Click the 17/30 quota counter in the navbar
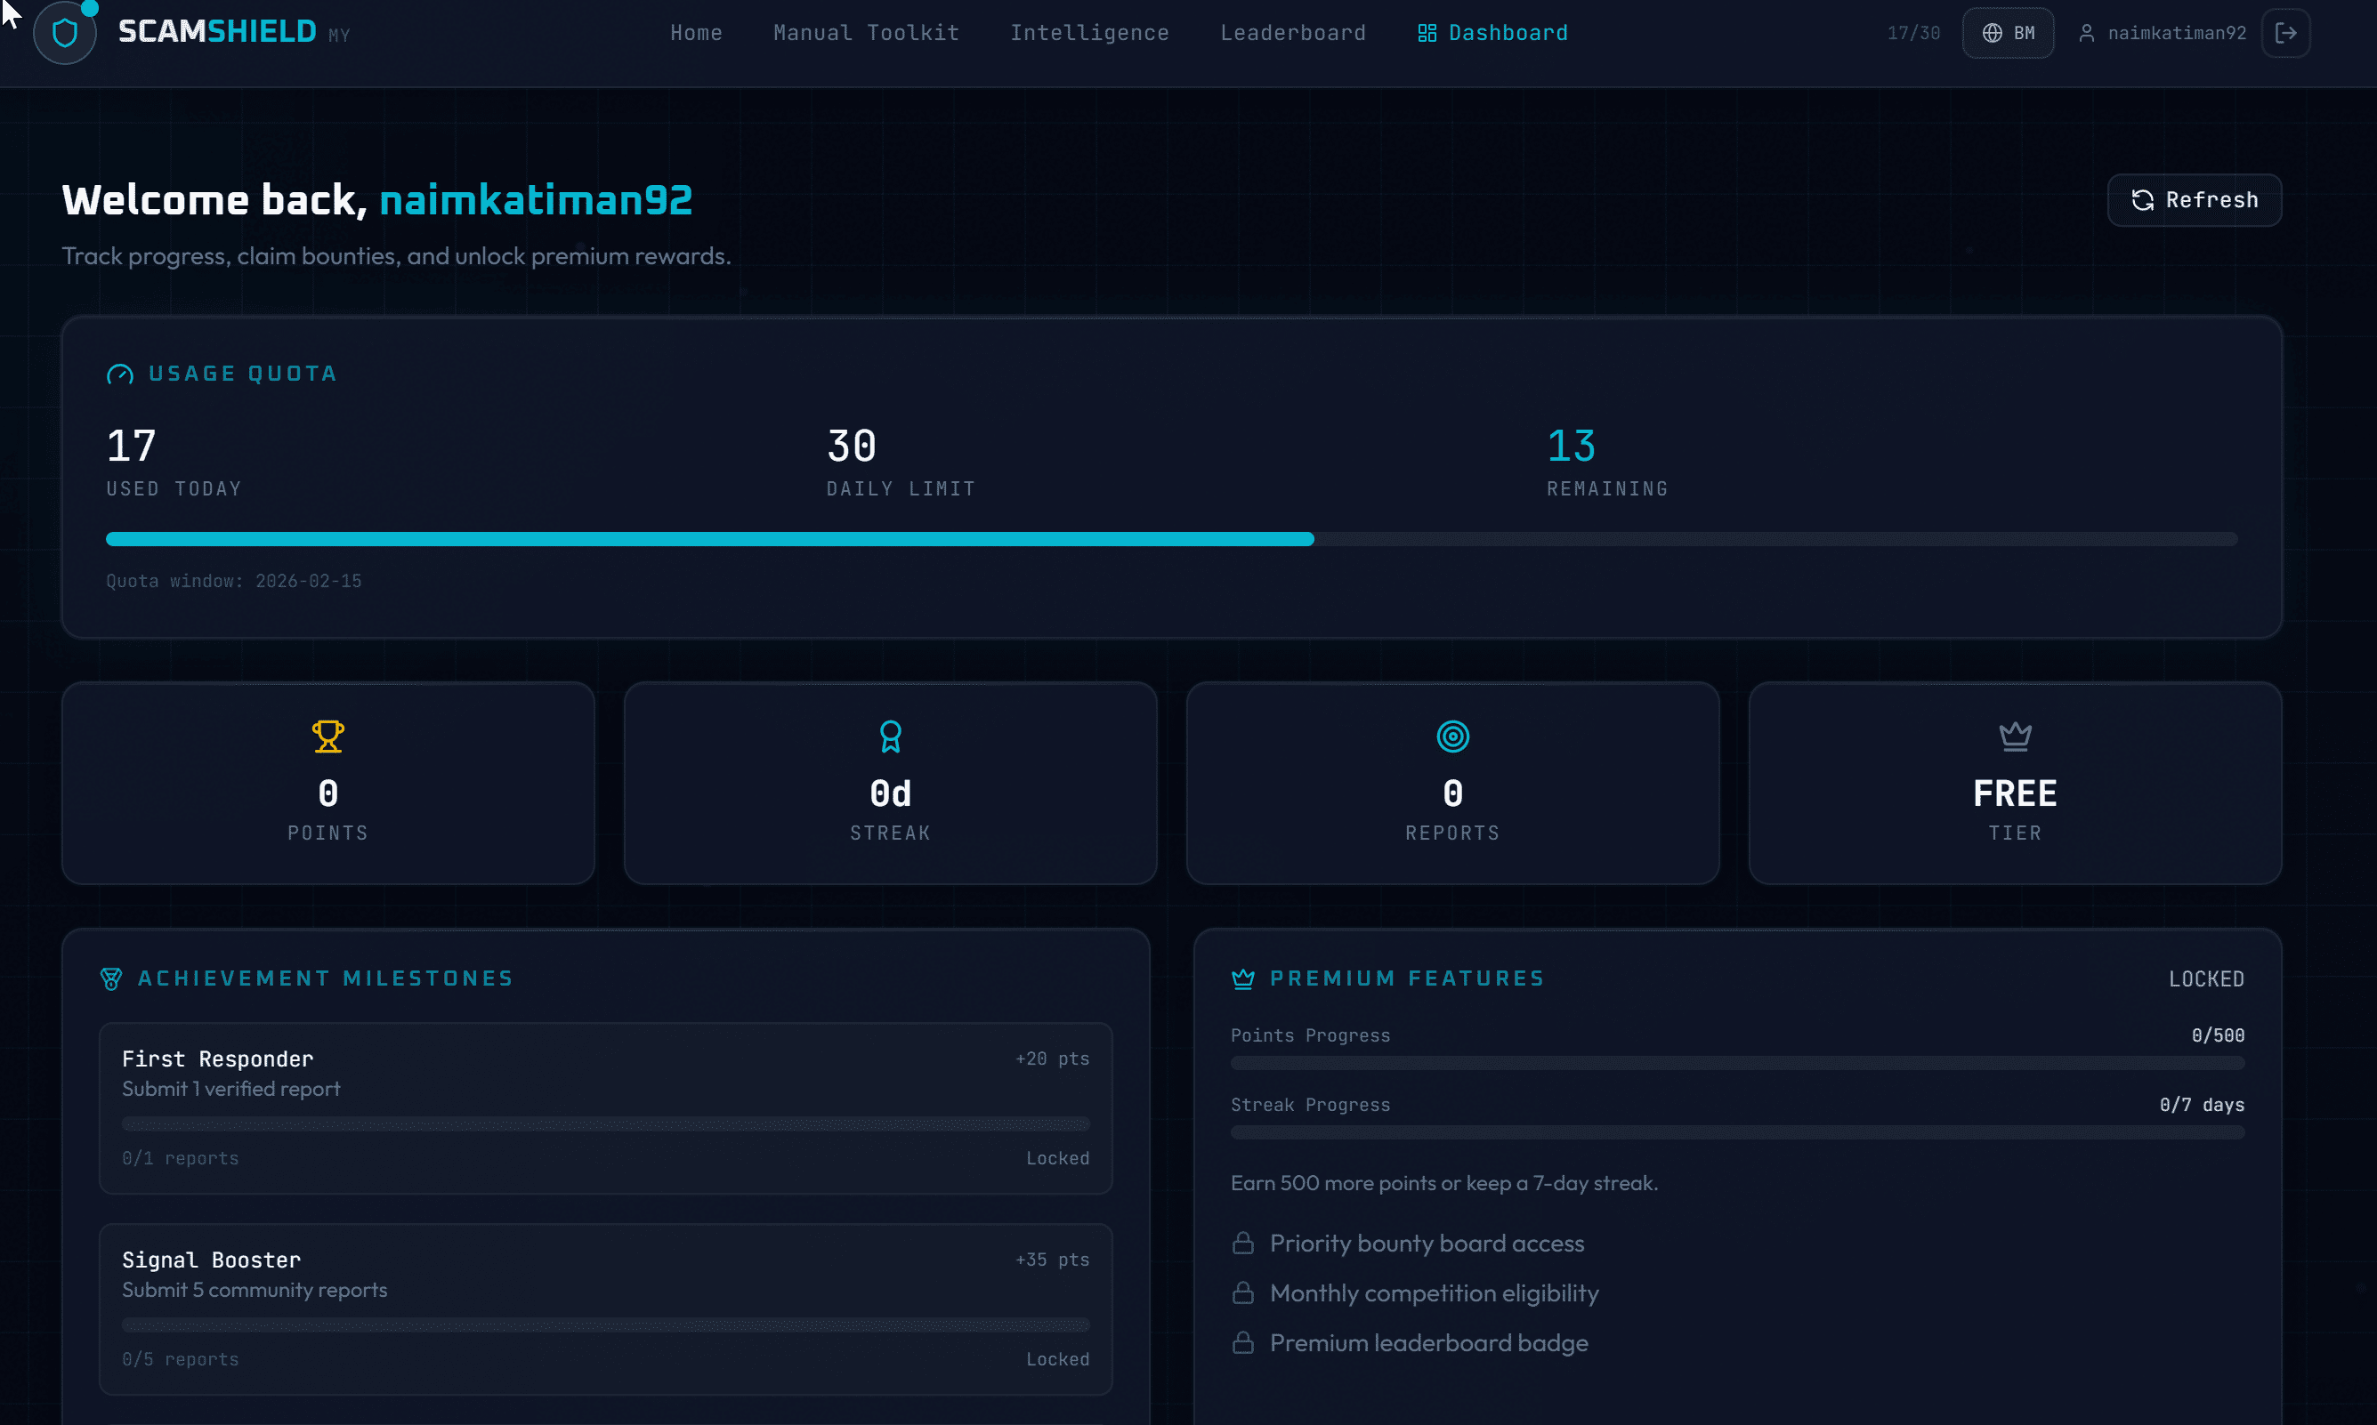 click(1913, 32)
